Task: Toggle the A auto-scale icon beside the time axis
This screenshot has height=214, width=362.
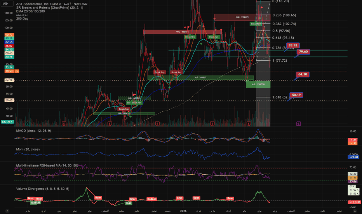Action: 355,211
